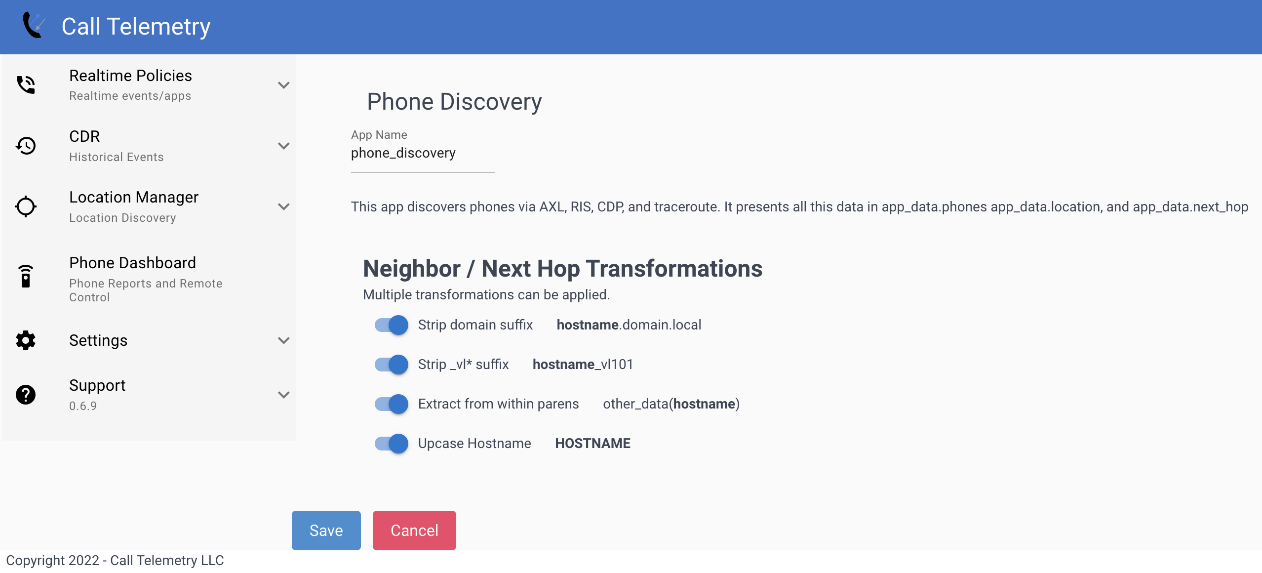Select the Location Manager crosshair icon

click(25, 206)
